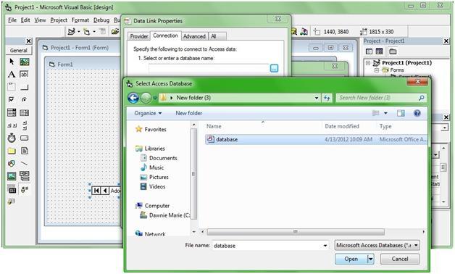Open Documents in the navigation pane
This screenshot has width=455, height=274.
coord(163,158)
